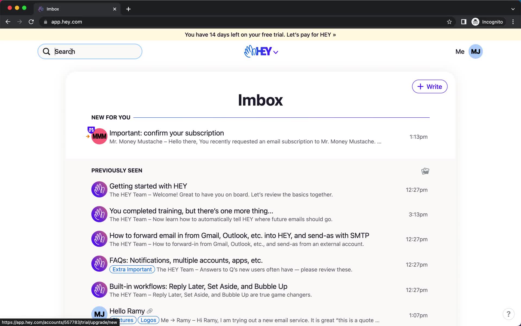
Task: Click the spy tracker shield badge on MMM email
Action: [x=91, y=130]
